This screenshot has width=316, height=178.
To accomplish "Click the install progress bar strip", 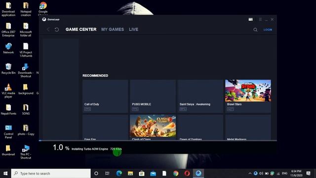I will tap(158, 140).
